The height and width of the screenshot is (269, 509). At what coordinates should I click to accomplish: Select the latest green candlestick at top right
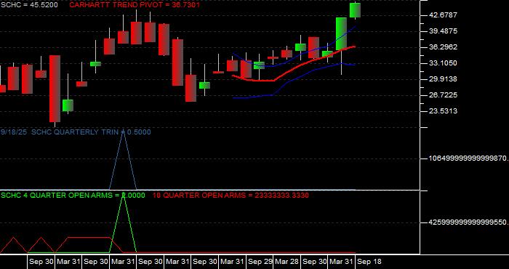pyautogui.click(x=355, y=10)
